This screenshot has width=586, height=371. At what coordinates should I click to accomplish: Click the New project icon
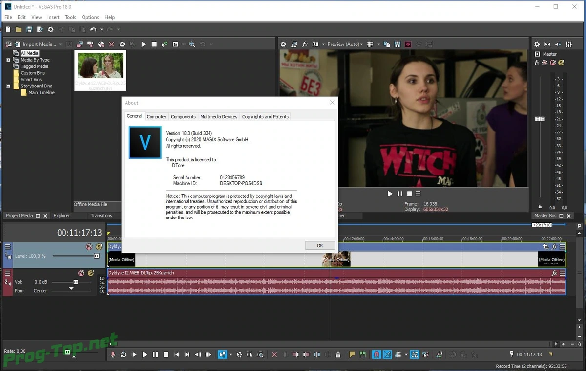point(8,30)
